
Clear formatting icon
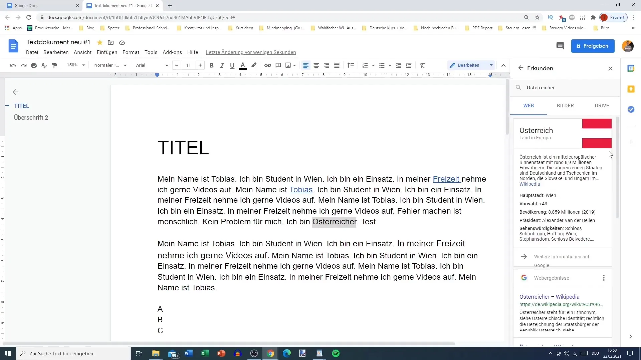pos(422,65)
